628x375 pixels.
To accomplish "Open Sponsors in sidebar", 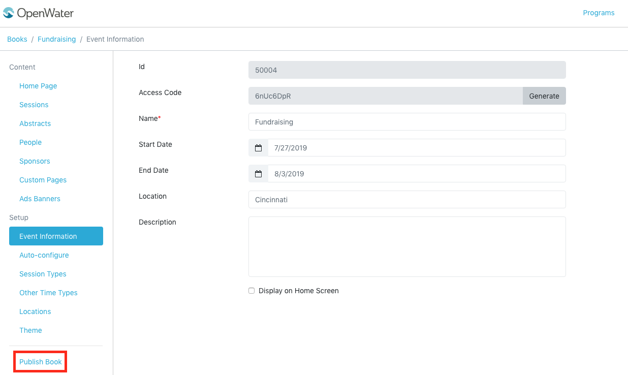I will 35,161.
